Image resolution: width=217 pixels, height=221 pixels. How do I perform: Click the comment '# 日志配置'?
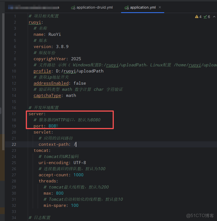[40, 218]
